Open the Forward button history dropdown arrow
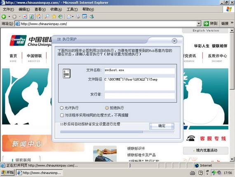The height and width of the screenshot is (177, 235). click(19, 17)
